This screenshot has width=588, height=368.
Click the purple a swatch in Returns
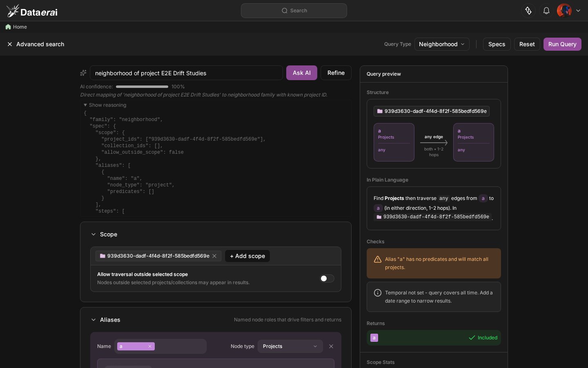point(374,338)
